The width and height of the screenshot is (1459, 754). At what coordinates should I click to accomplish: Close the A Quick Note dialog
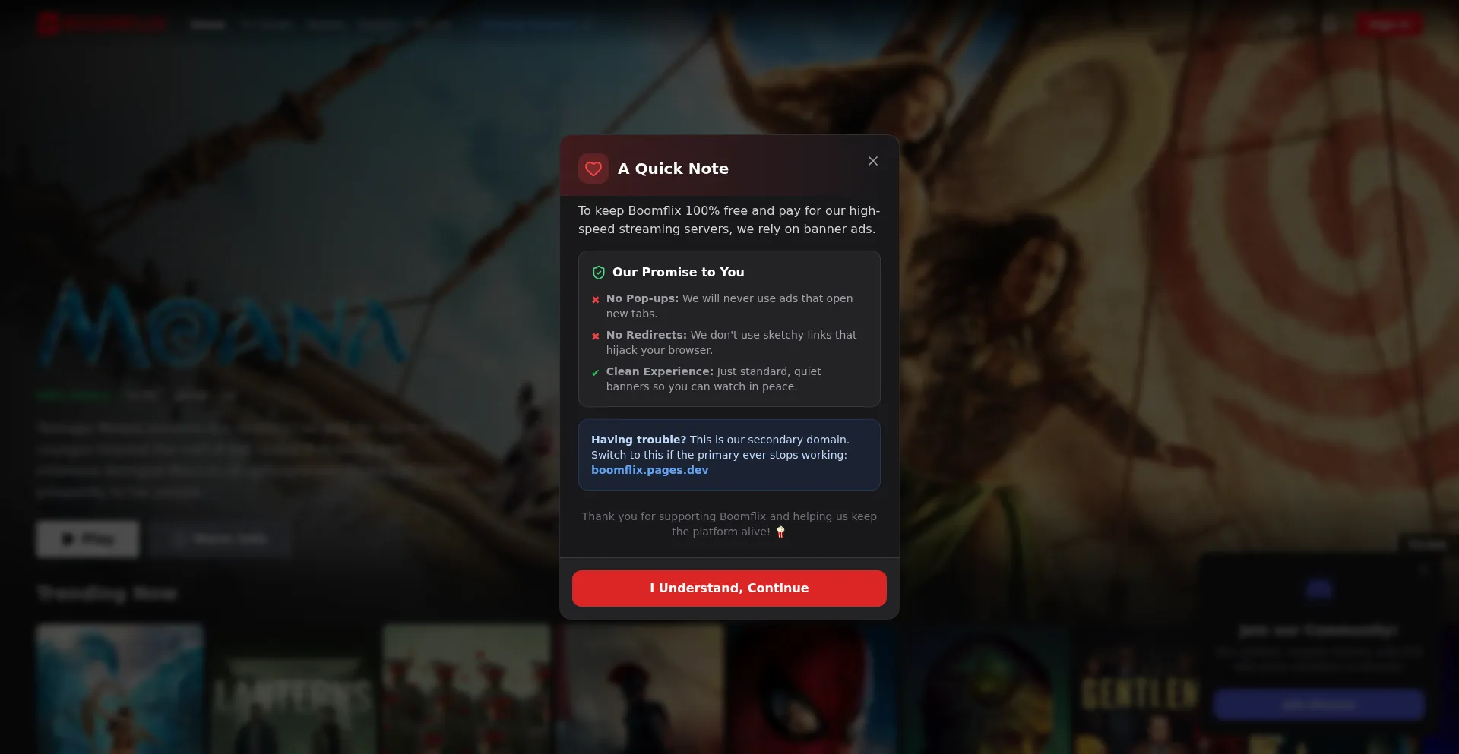pyautogui.click(x=872, y=161)
